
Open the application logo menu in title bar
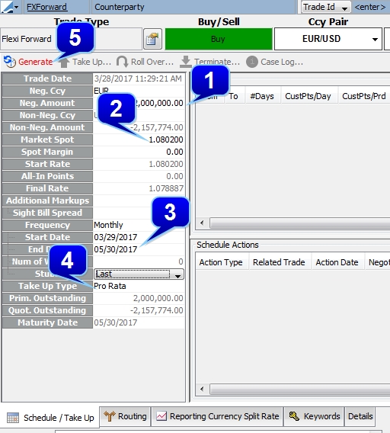(x=9, y=7)
